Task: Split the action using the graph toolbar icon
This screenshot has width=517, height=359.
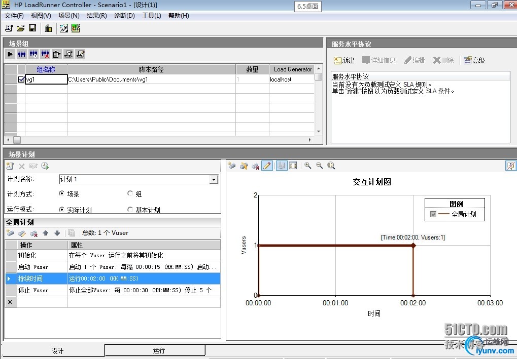Action: [x=244, y=166]
